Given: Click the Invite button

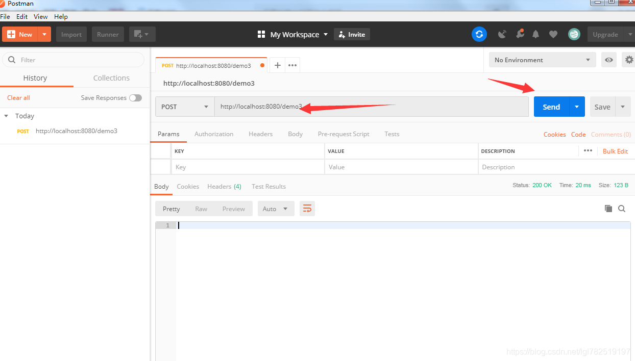Looking at the screenshot, I should click(x=352, y=34).
